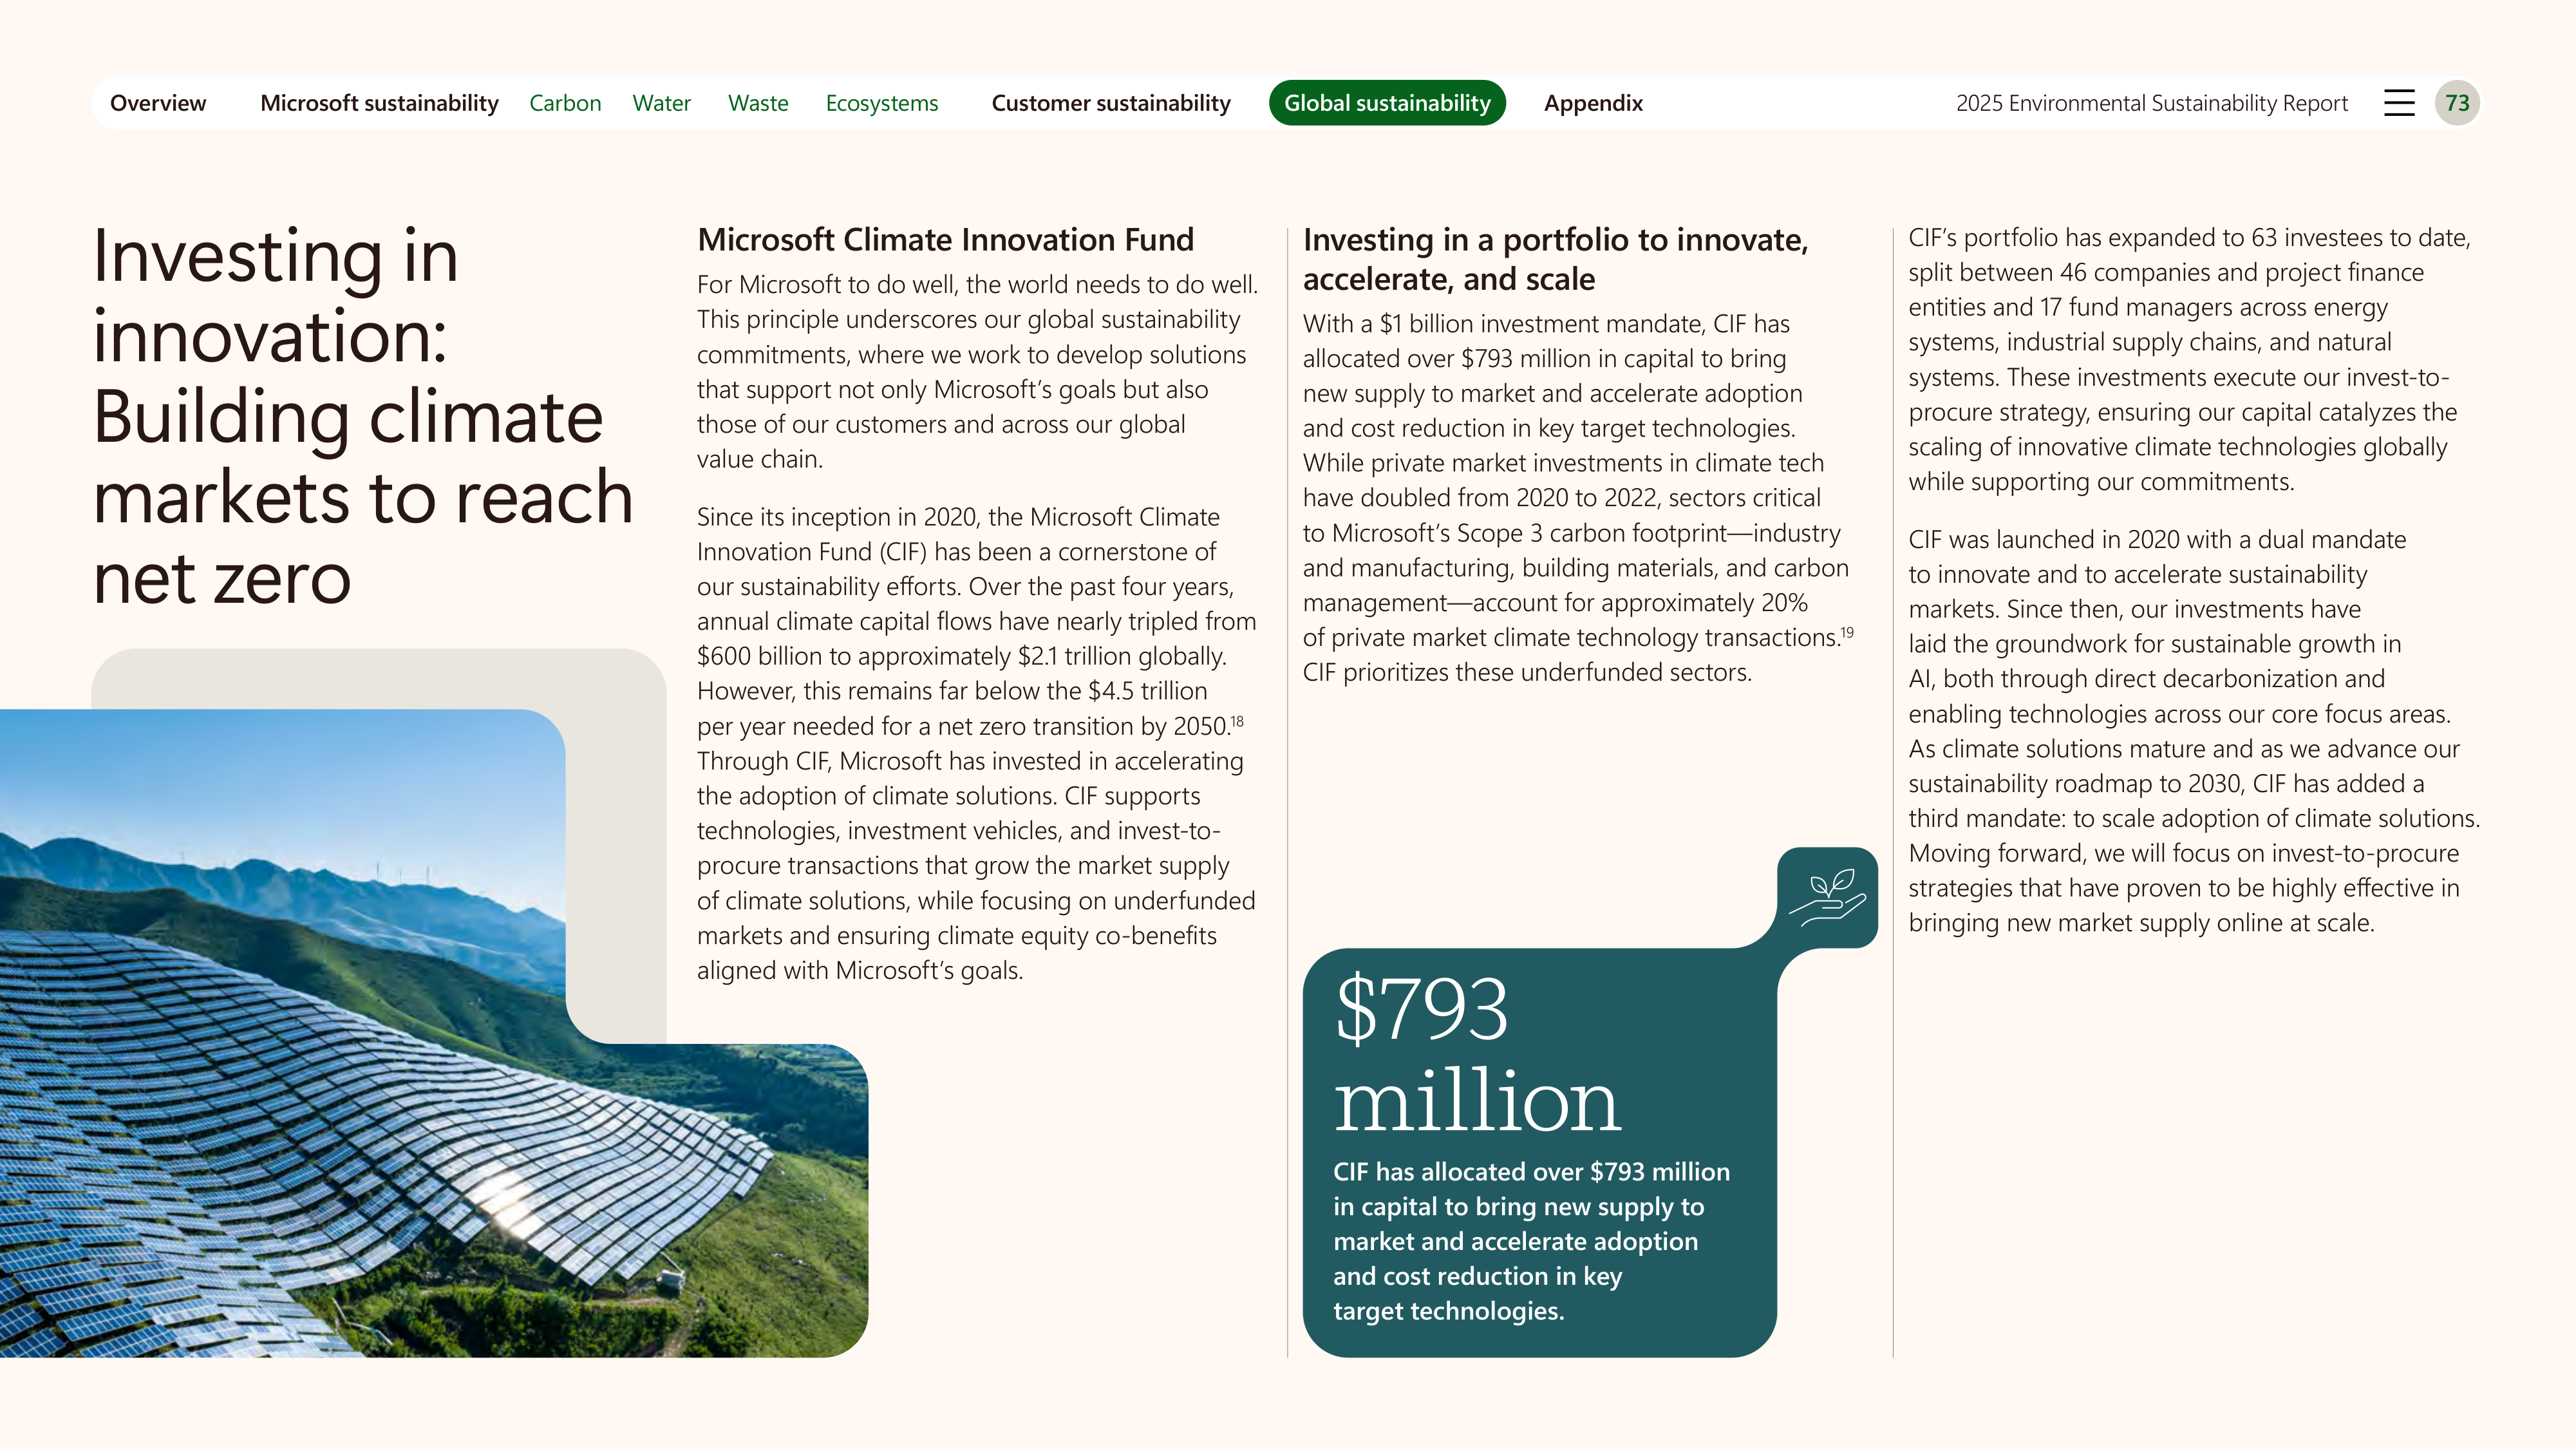
Task: Open the Microsoft sustainability section
Action: pos(379,103)
